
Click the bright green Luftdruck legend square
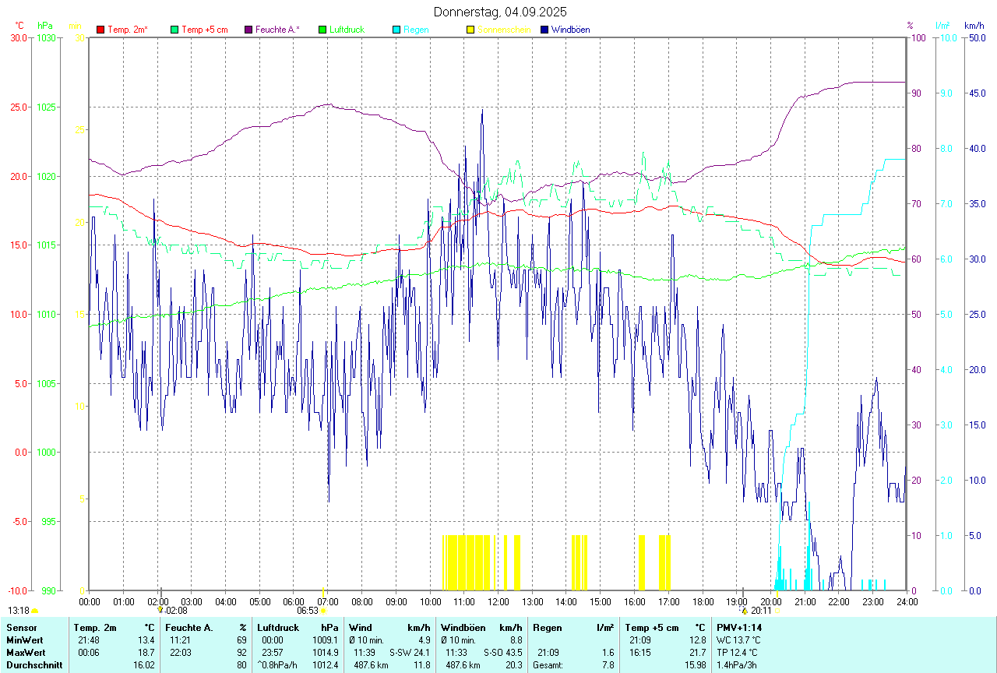[322, 30]
